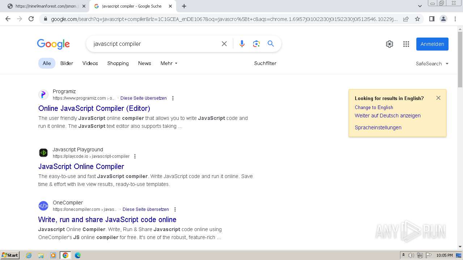Image resolution: width=463 pixels, height=260 pixels.
Task: Open Google Lens image search icon
Action: click(x=256, y=44)
